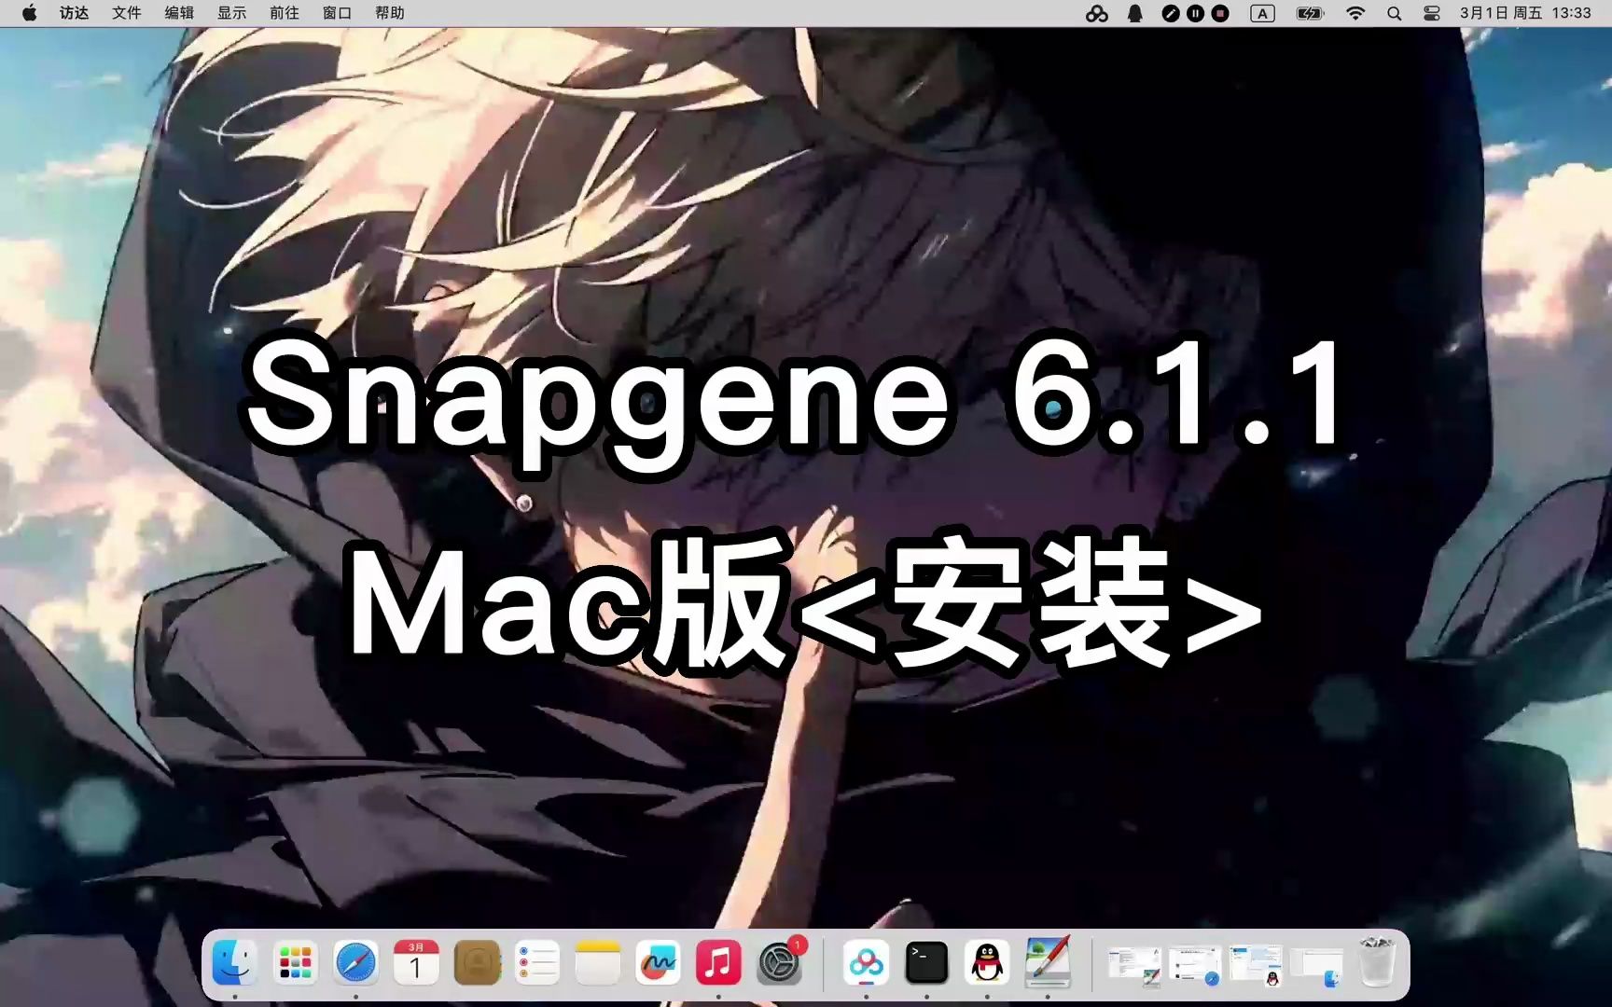Open the 帮助 menu

tap(390, 13)
